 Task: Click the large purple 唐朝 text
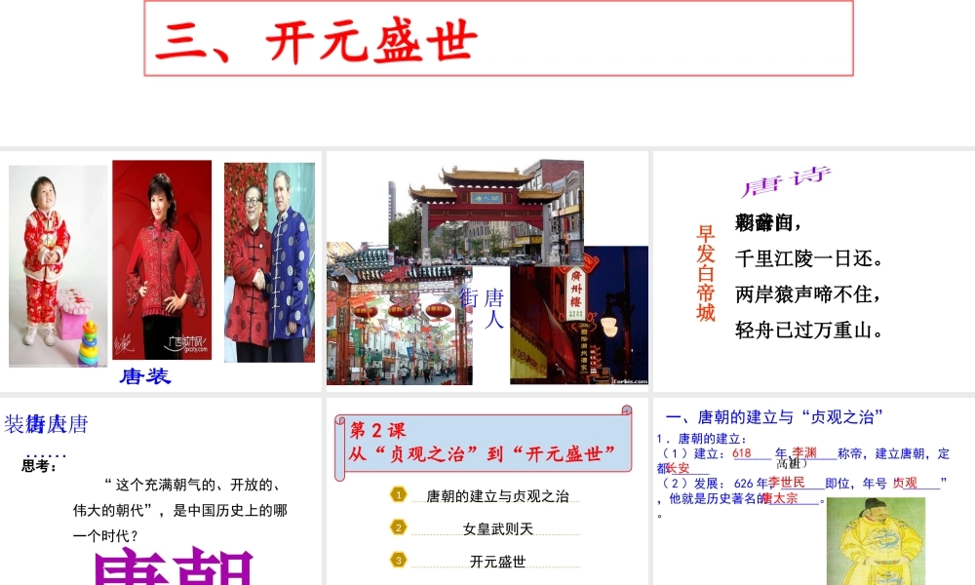point(175,566)
